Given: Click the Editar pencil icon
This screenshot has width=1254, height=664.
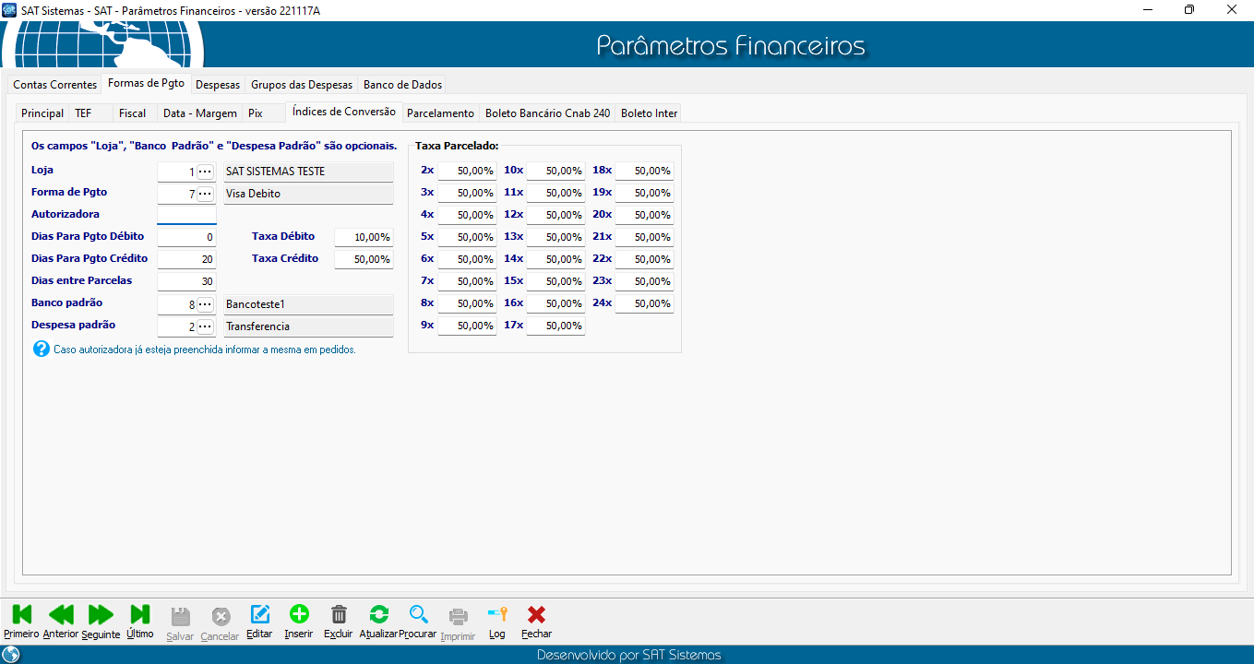Looking at the screenshot, I should coord(260,615).
